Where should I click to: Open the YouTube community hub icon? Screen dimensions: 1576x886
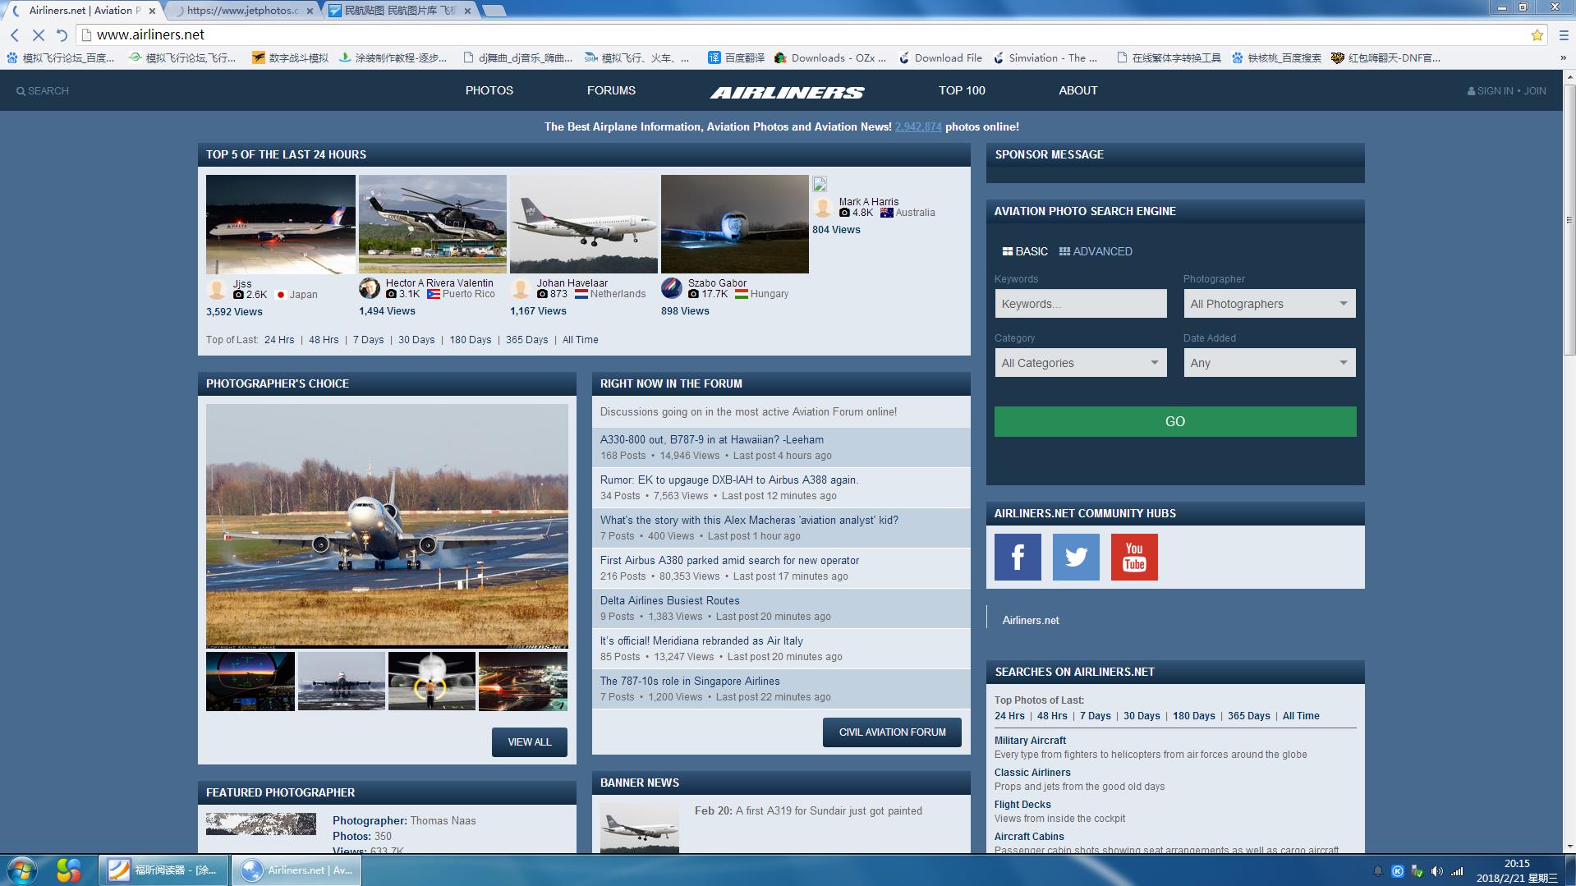click(1134, 557)
